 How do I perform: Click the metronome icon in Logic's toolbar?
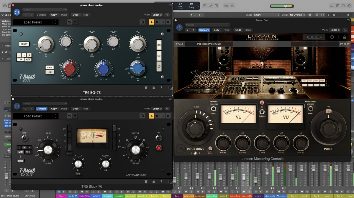[x=232, y=6]
